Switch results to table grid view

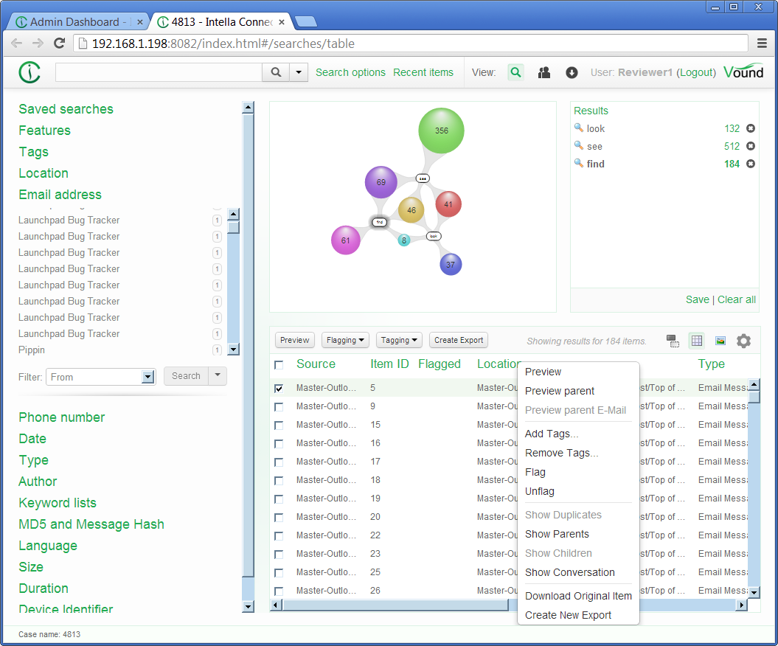click(x=696, y=341)
